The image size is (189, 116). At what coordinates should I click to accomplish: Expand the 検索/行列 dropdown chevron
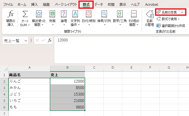tap(105, 25)
